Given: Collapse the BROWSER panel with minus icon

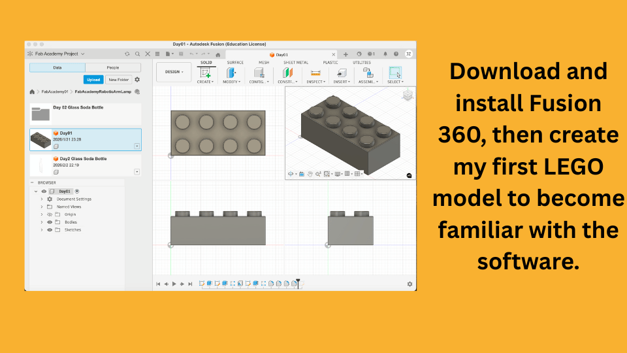Looking at the screenshot, I should pyautogui.click(x=33, y=182).
